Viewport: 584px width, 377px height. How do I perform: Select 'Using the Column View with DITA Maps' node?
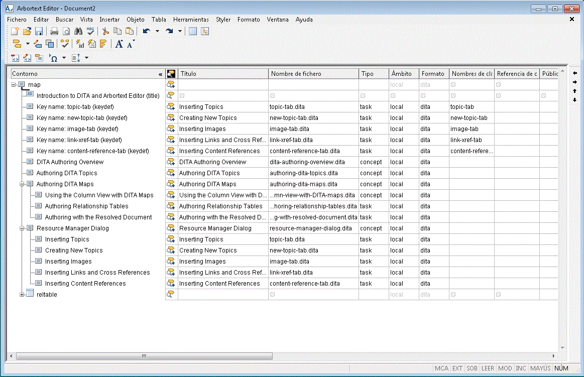click(x=99, y=195)
